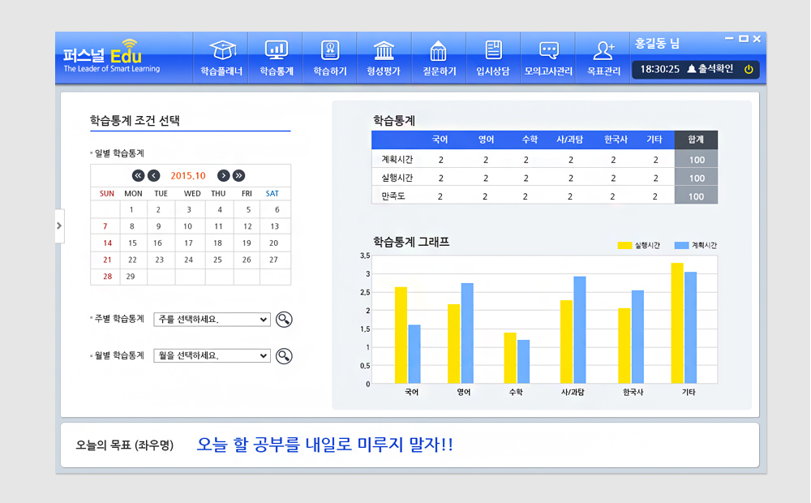Click the 출석확인 bell icon
This screenshot has width=811, height=503.
click(x=692, y=69)
